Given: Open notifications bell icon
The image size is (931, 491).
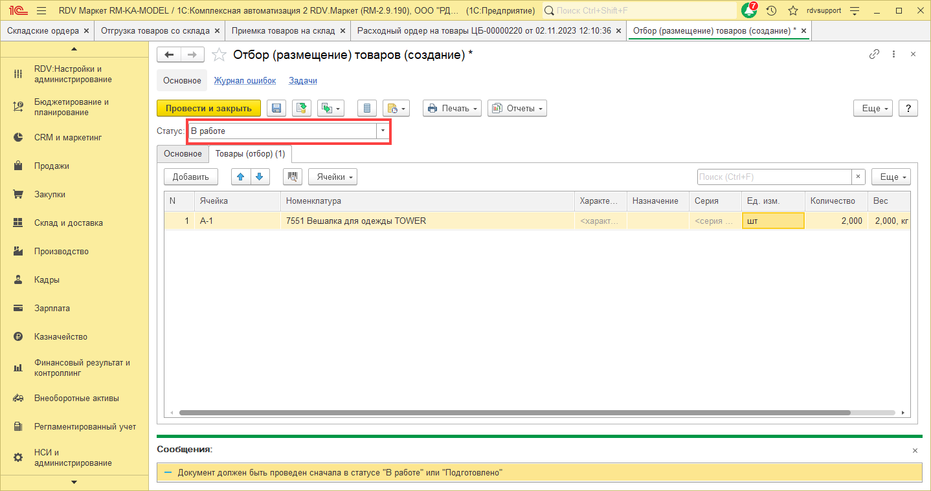Looking at the screenshot, I should pos(748,11).
